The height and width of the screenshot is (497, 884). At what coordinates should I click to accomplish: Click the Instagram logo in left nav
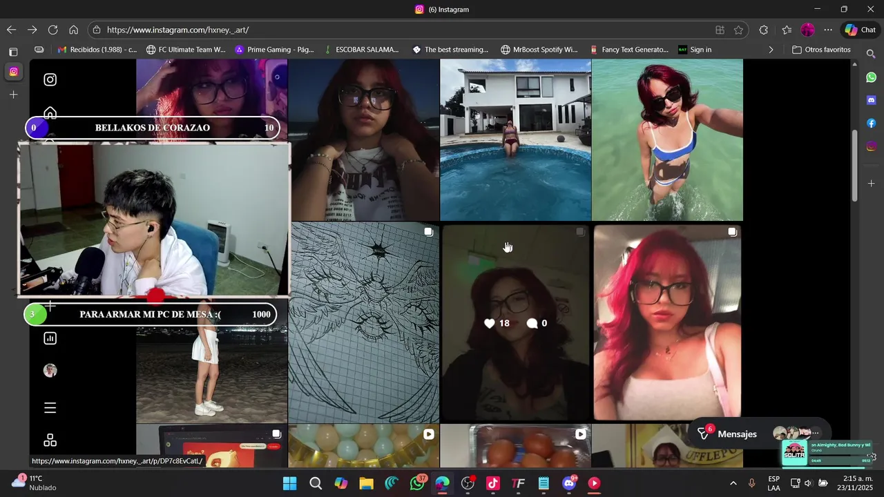(x=50, y=79)
